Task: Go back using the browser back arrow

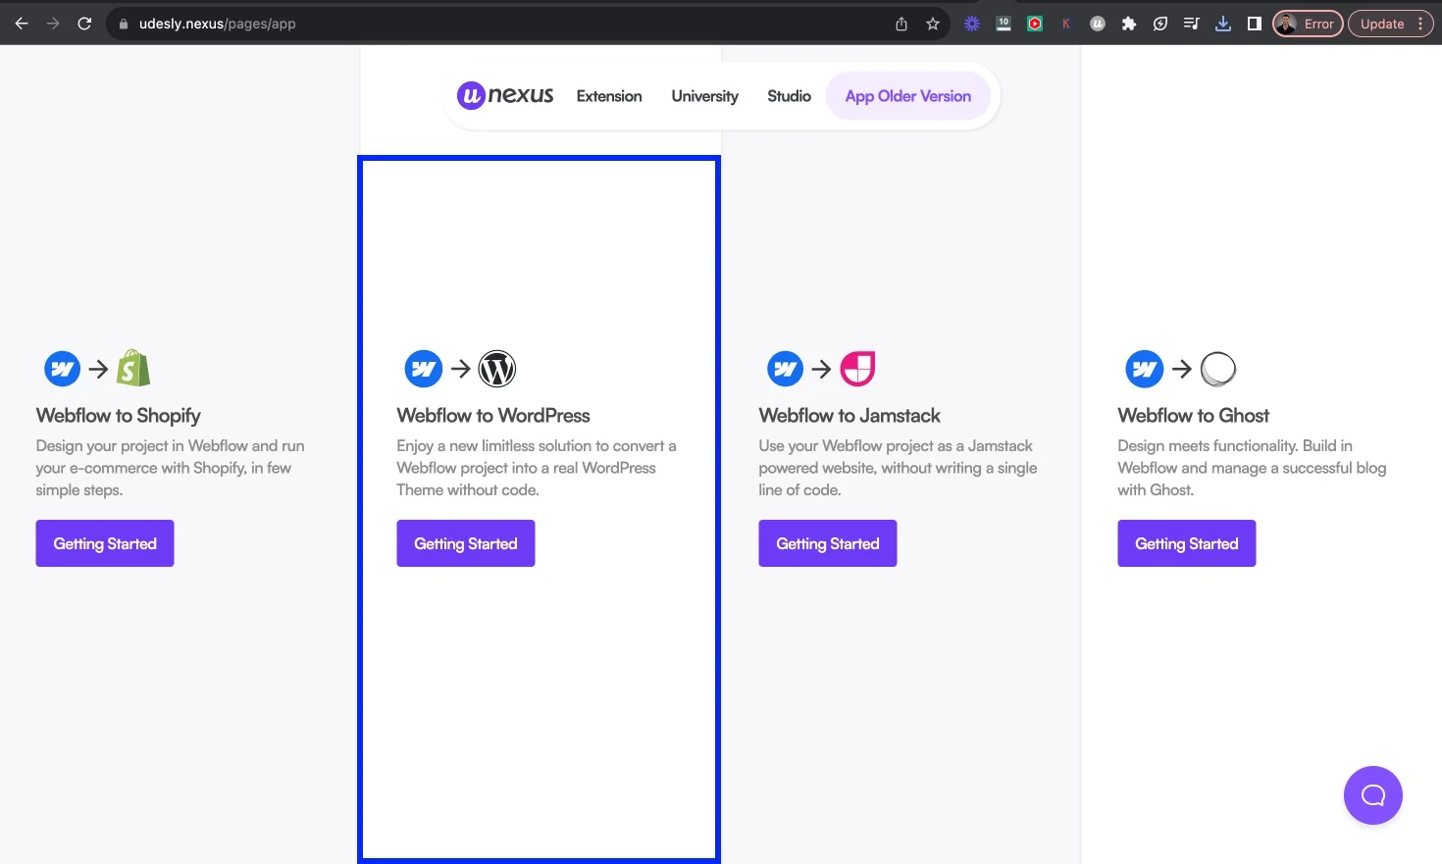Action: (22, 24)
